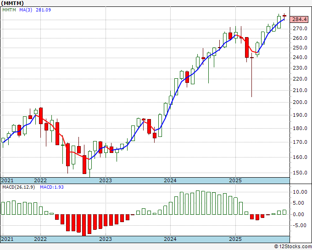
Task: Click 2022 on the MACD panel time axis
Action: (x=40, y=239)
